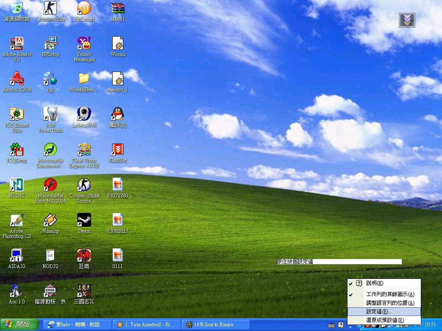
Task: Open the language bar options down arrow
Action: [x=350, y=327]
